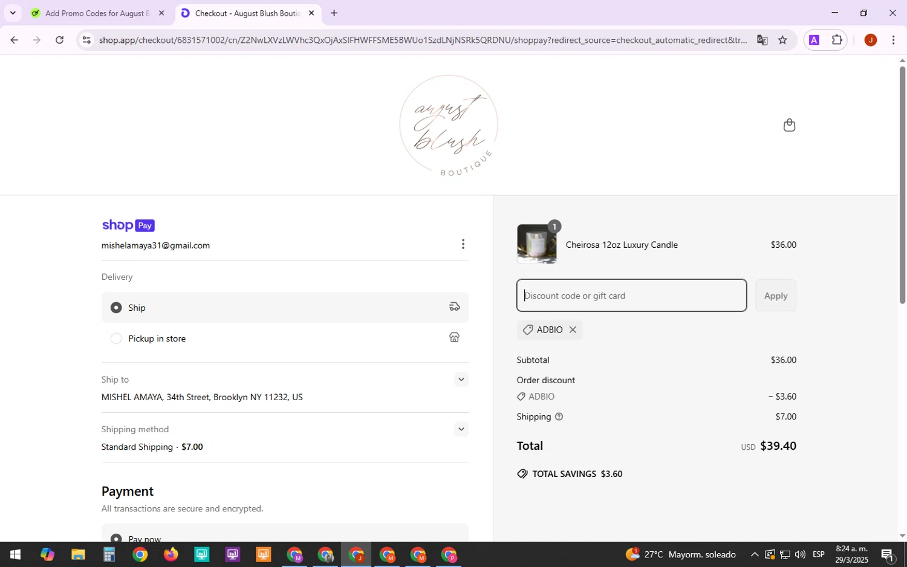
Task: Select the Ship delivery radio option
Action: pyautogui.click(x=116, y=308)
